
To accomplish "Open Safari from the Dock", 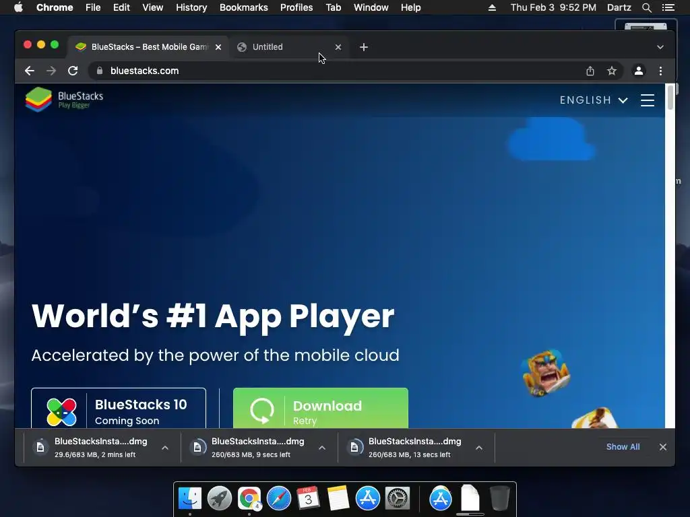I will (x=279, y=498).
